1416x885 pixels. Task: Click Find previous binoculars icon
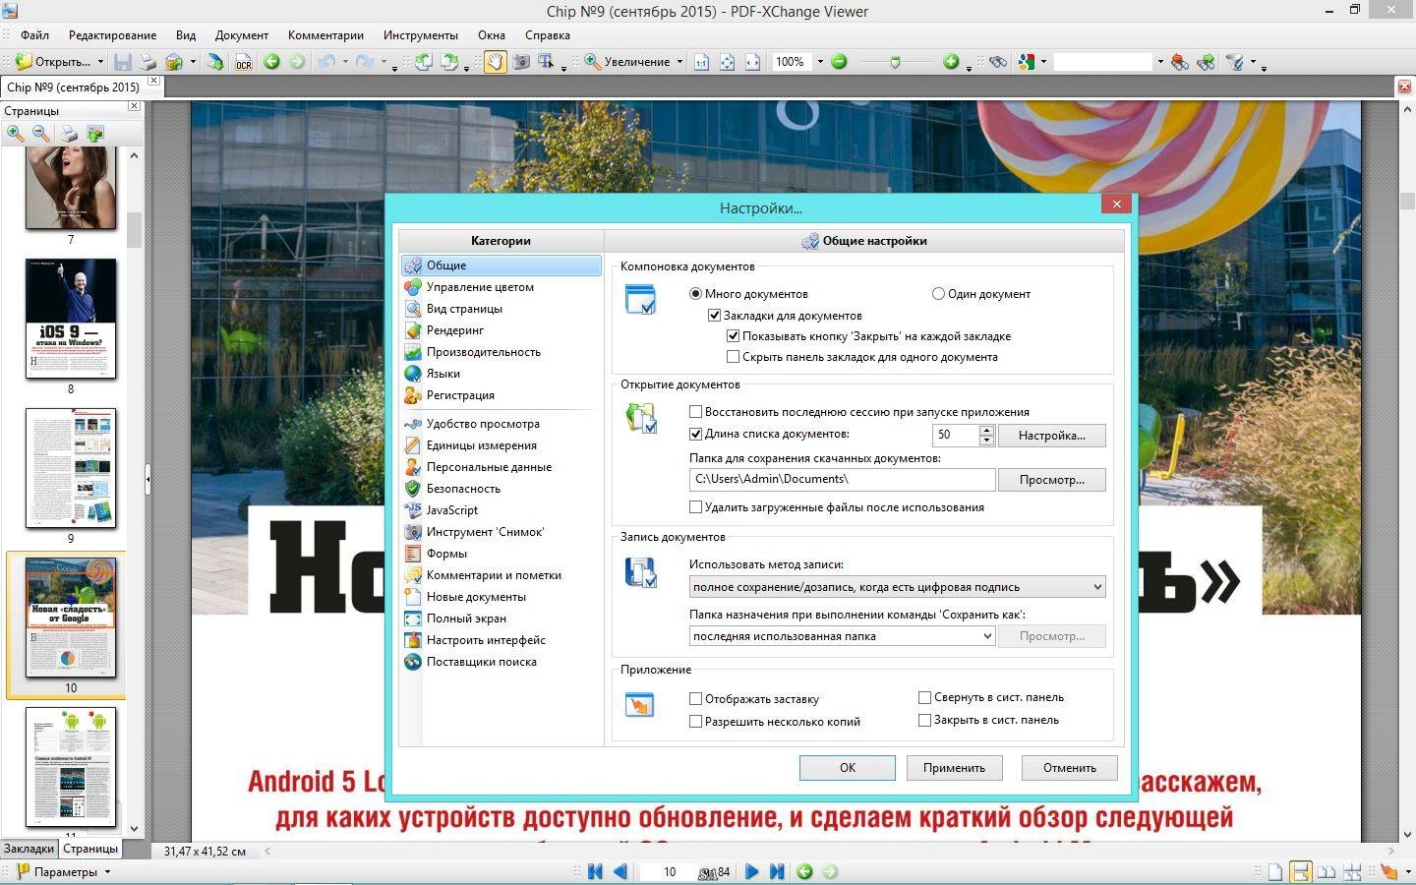coord(1179,62)
